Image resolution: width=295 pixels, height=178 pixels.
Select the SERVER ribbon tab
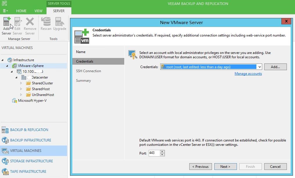coord(59,11)
